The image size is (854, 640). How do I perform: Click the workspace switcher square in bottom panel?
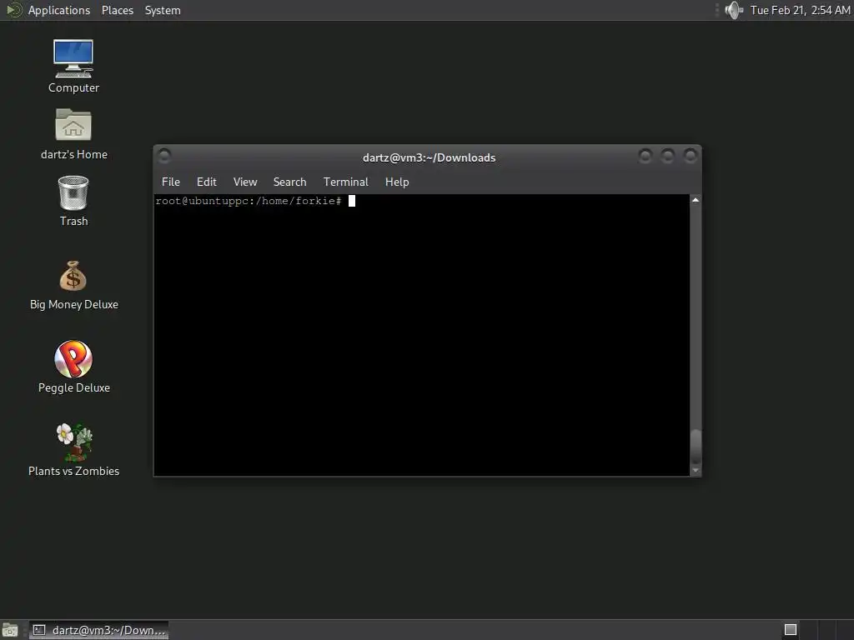tap(791, 630)
